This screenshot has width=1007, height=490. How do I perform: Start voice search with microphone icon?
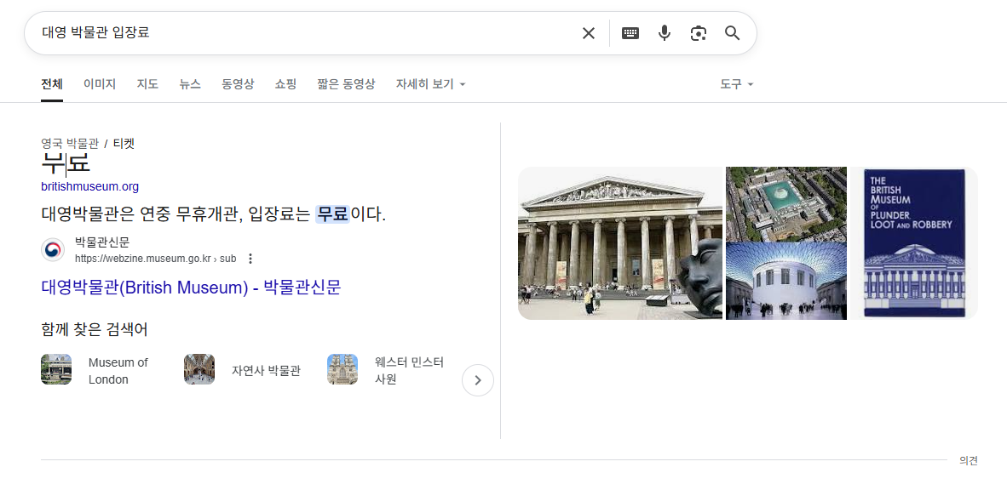click(x=665, y=33)
